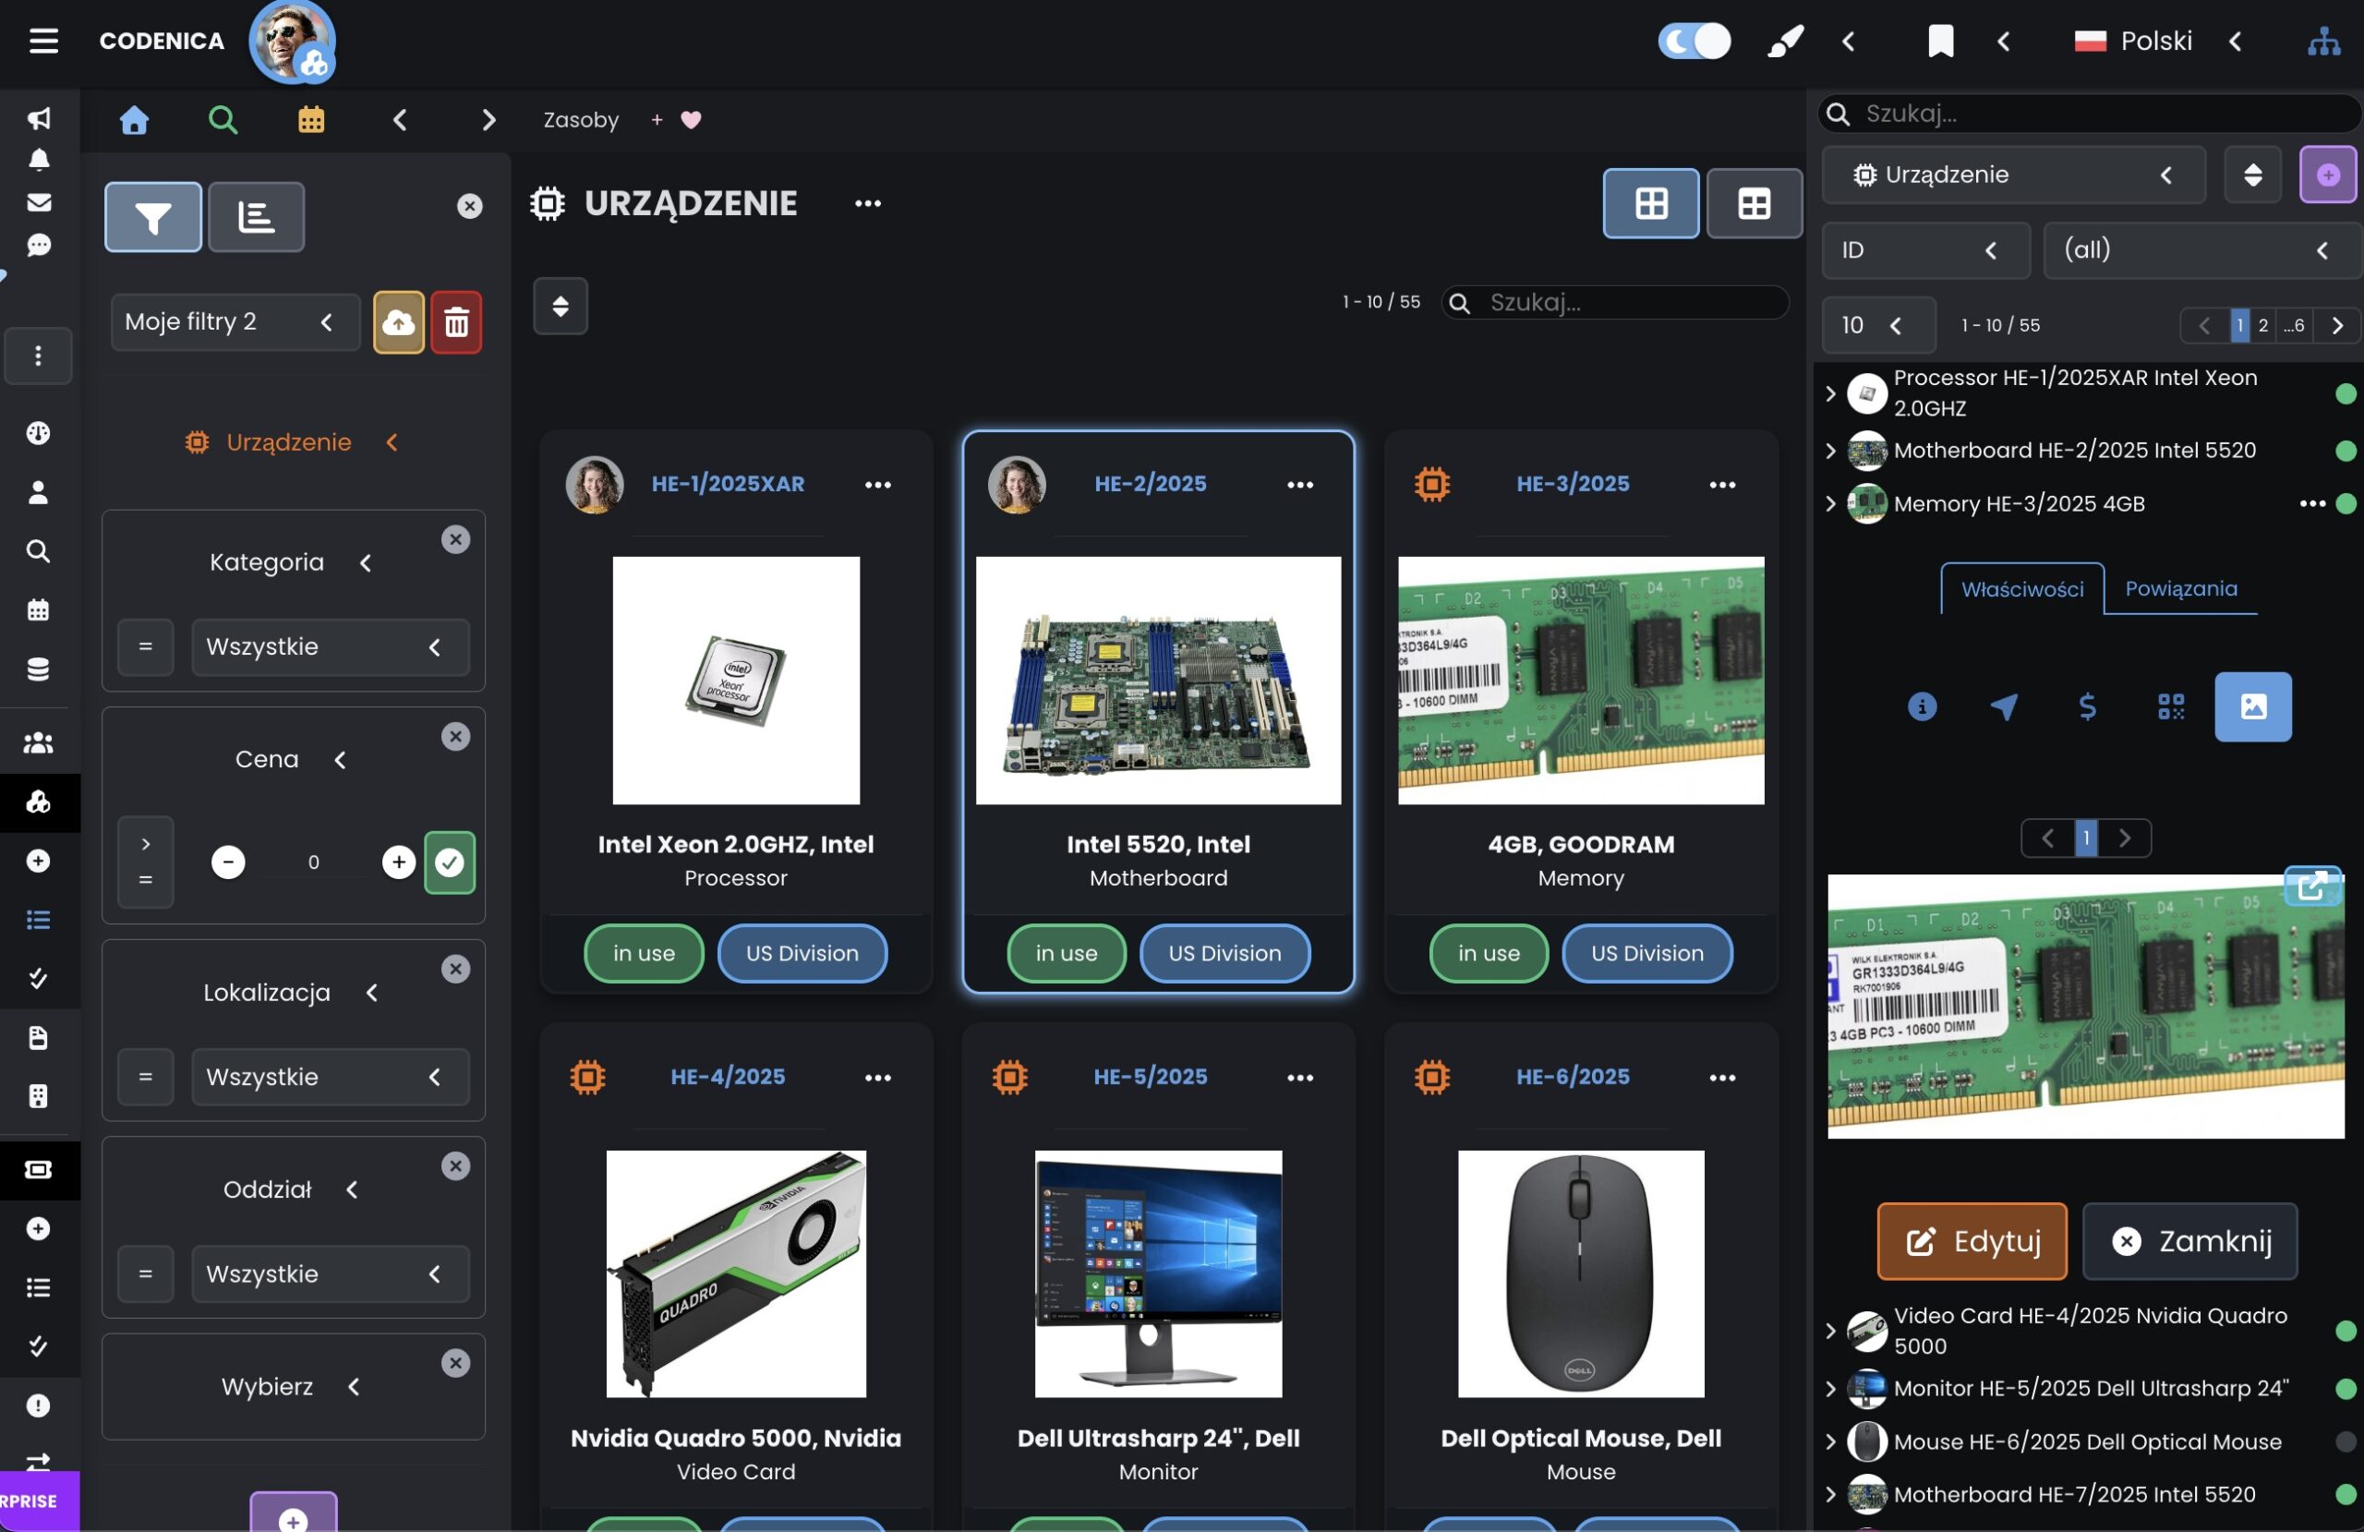Screen dimensions: 2364x1532
Task: Switch to the Powiązania tab
Action: (x=2180, y=588)
